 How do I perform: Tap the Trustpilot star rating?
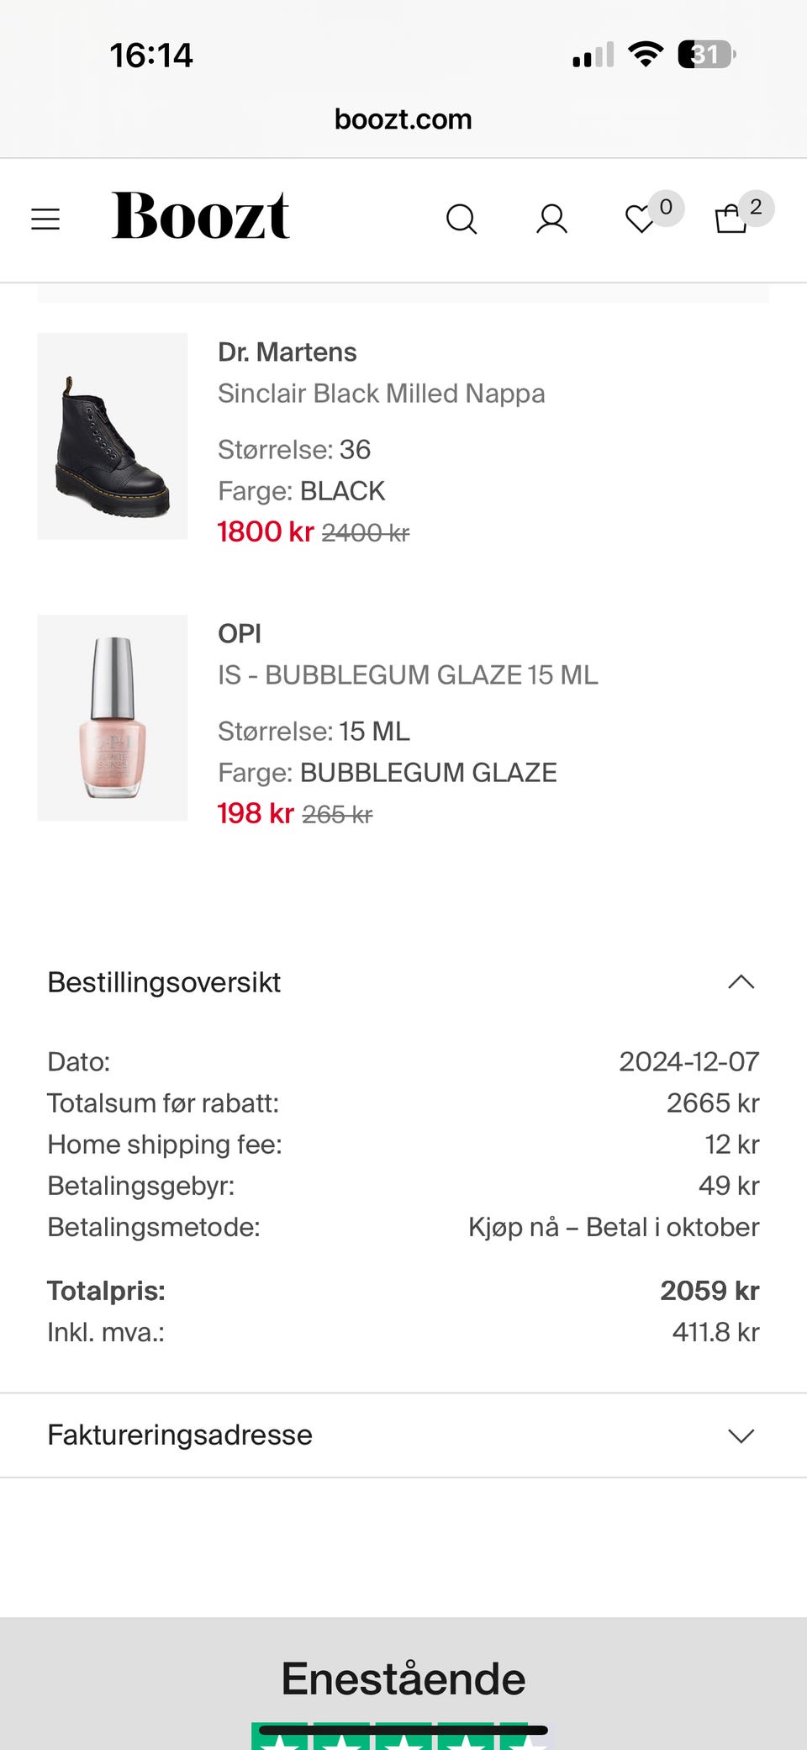pyautogui.click(x=403, y=1736)
